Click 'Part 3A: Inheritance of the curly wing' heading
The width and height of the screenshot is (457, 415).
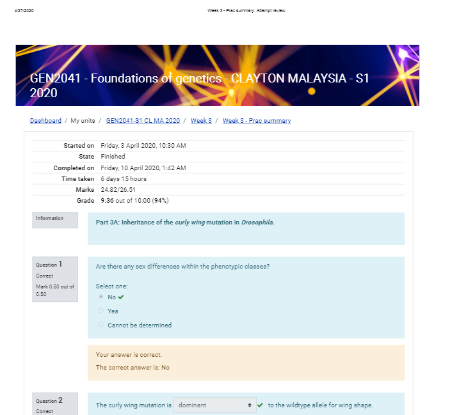185,222
